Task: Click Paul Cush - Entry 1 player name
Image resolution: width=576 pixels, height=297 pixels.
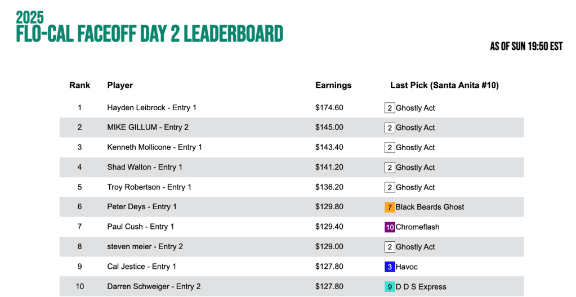Action: tap(140, 227)
